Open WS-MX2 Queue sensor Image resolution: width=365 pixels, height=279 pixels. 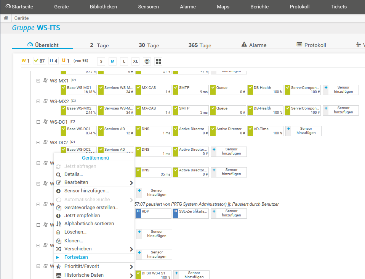click(x=228, y=110)
